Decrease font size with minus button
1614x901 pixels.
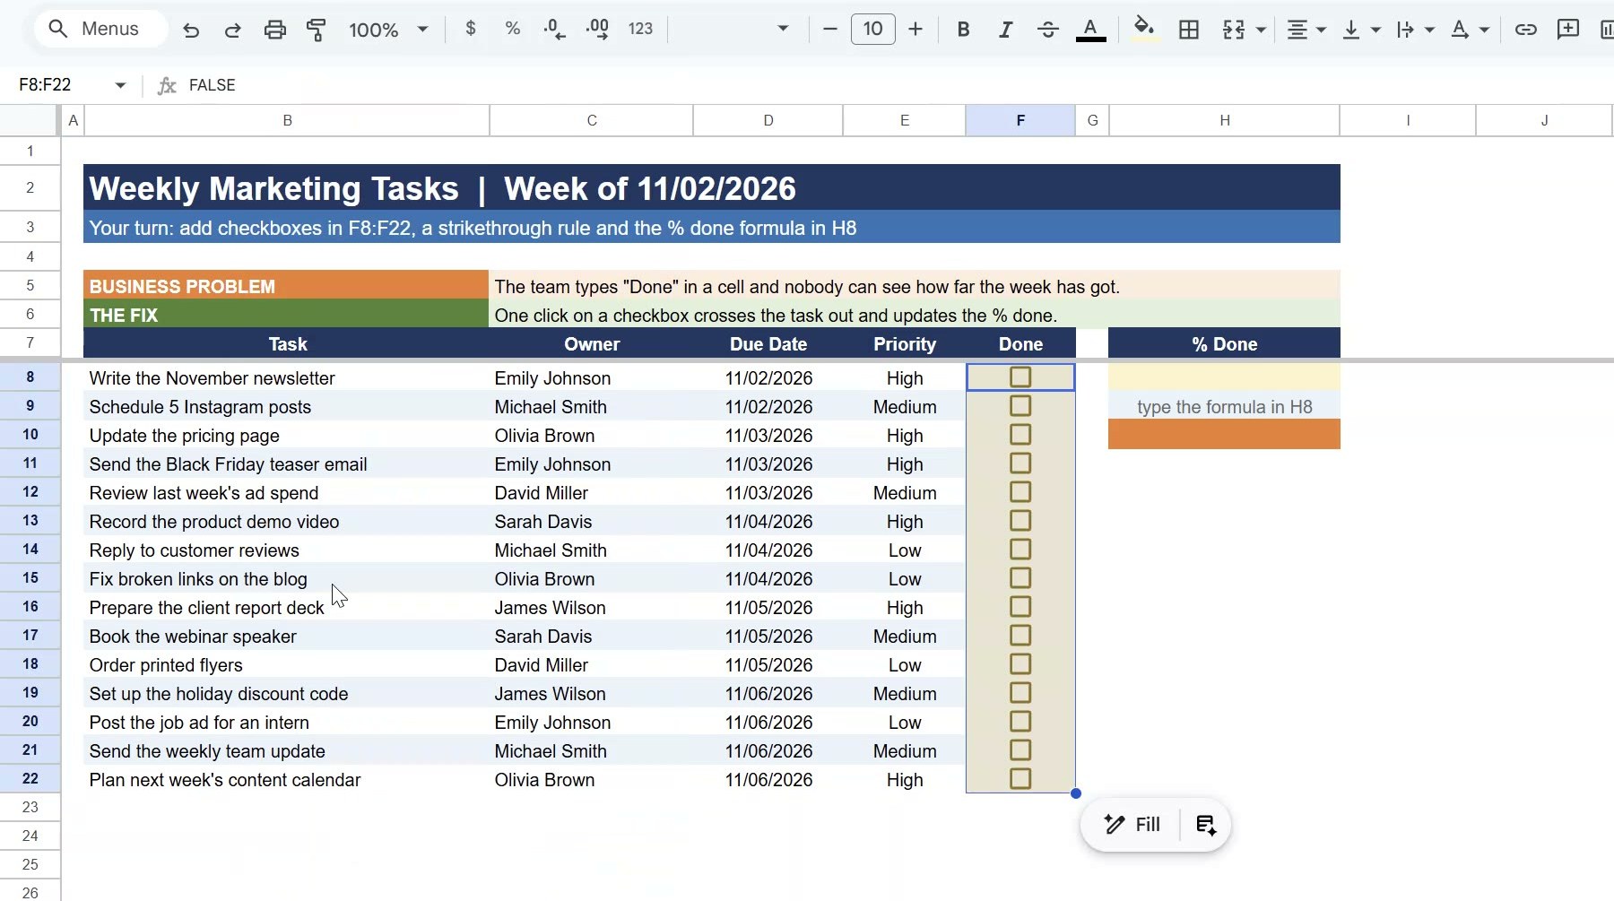830,30
